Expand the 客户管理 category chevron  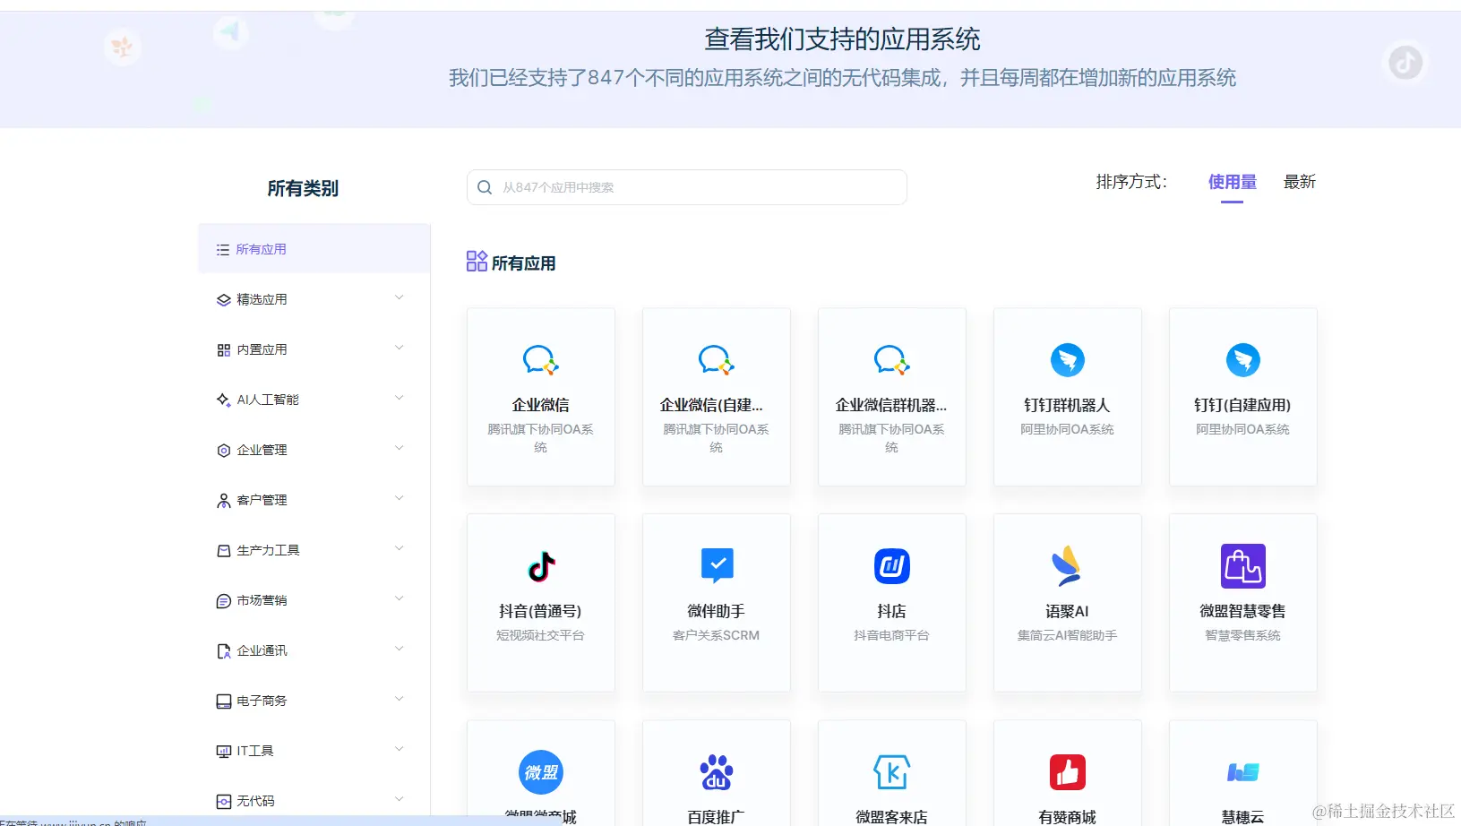[x=400, y=498]
